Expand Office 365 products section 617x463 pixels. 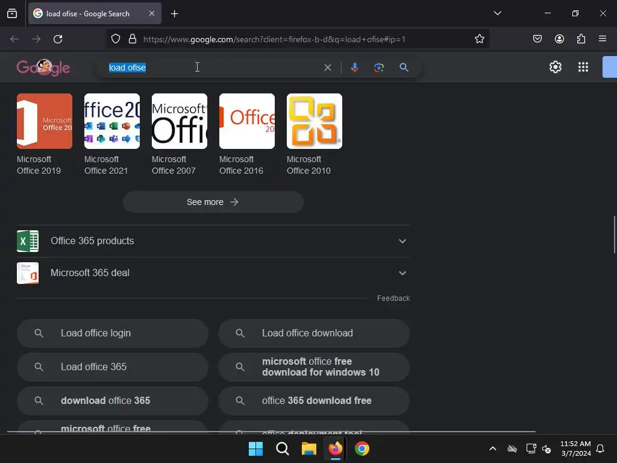[x=213, y=241]
